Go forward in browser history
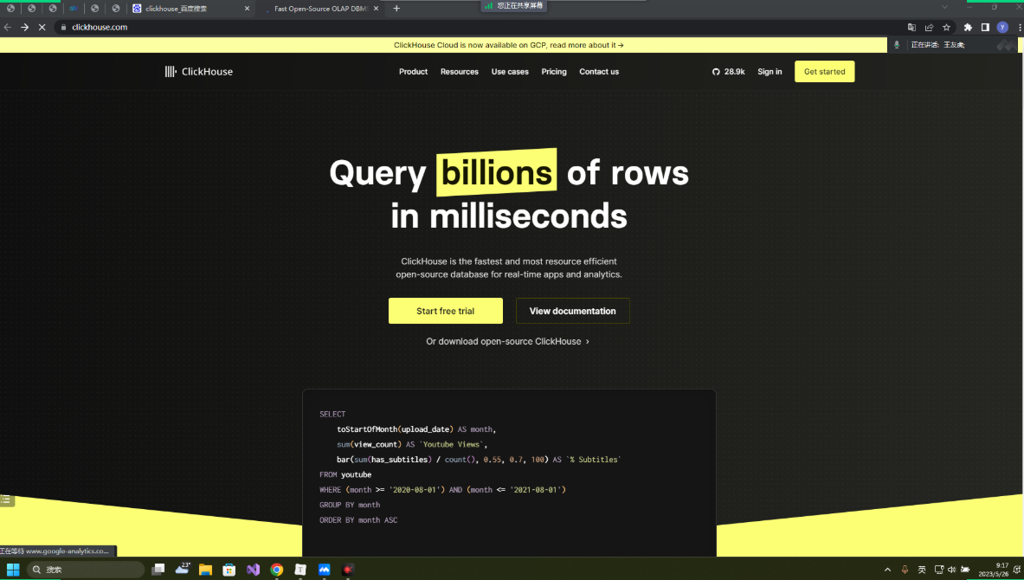The image size is (1024, 580). 25,28
